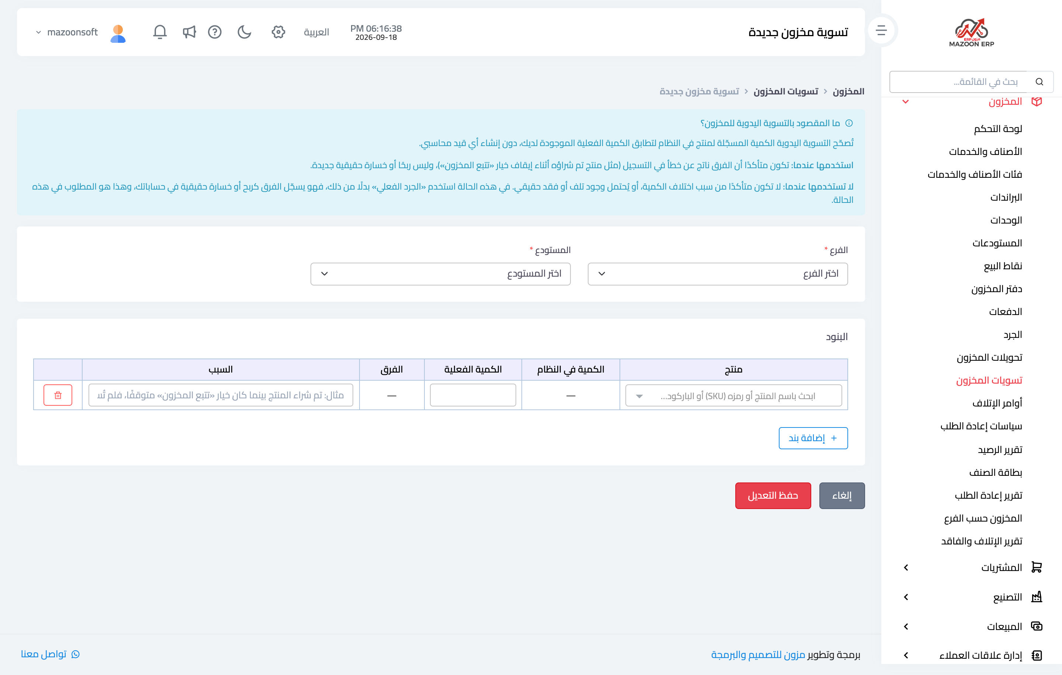The height and width of the screenshot is (675, 1062).
Task: Open المستودعات in sidebar
Action: tap(997, 243)
